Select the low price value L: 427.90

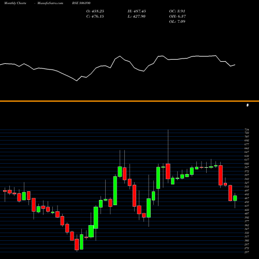click(136, 17)
